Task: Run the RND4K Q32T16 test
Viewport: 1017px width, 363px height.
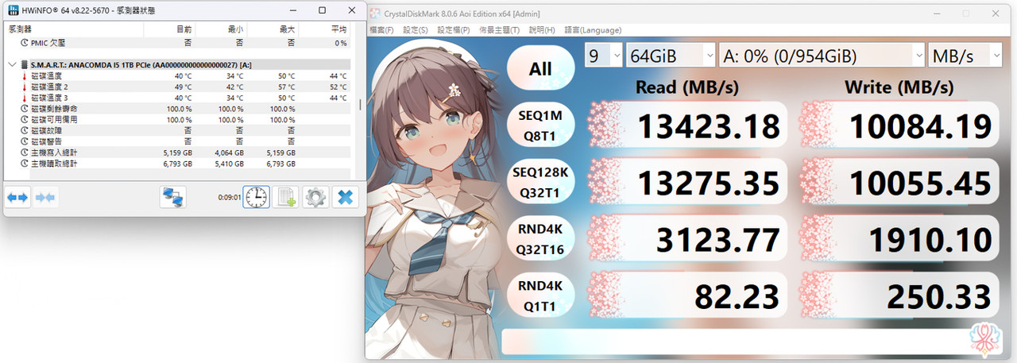Action: [540, 240]
